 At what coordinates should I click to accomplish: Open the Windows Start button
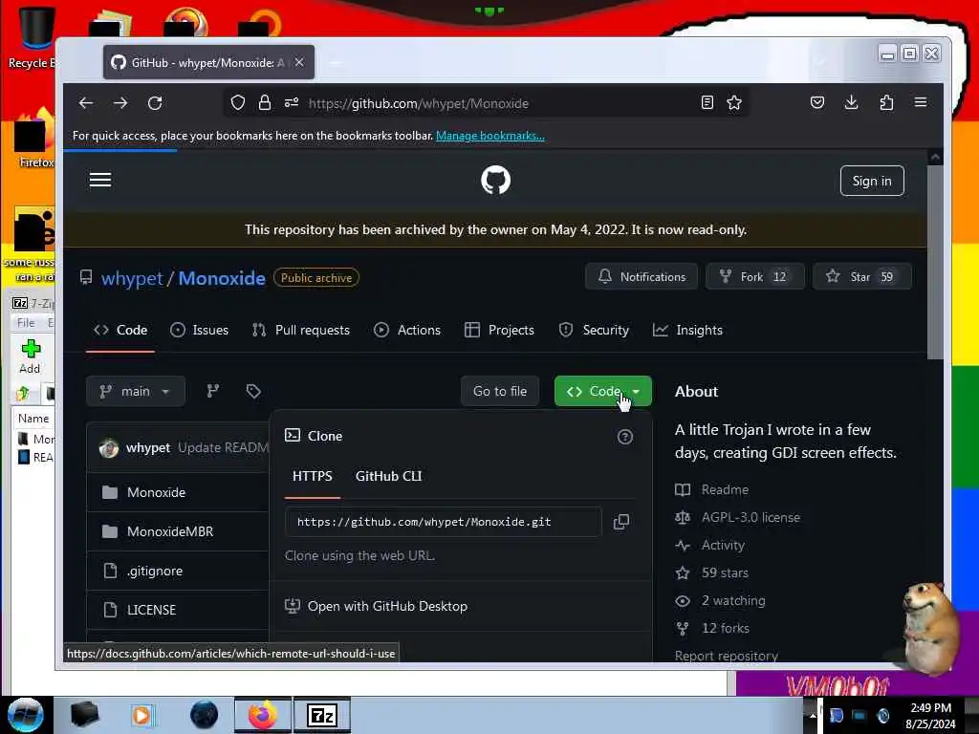pyautogui.click(x=26, y=715)
